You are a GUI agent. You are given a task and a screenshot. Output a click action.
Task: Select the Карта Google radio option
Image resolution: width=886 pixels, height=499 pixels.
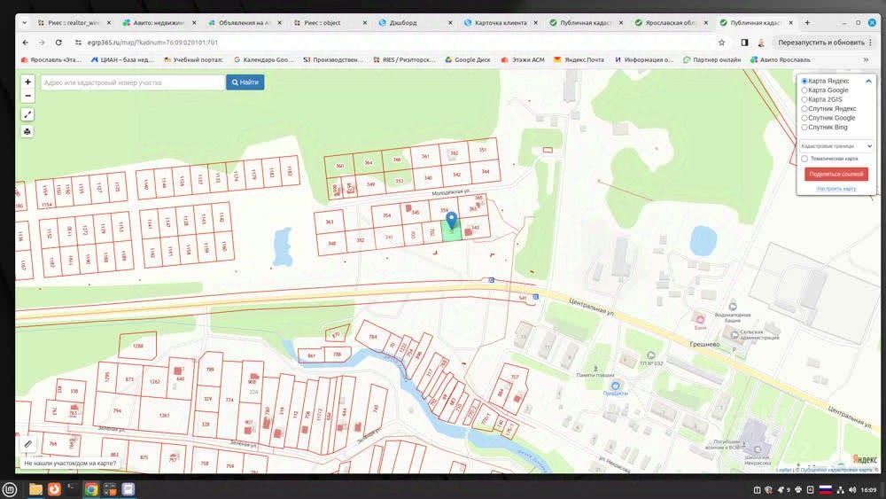[804, 90]
